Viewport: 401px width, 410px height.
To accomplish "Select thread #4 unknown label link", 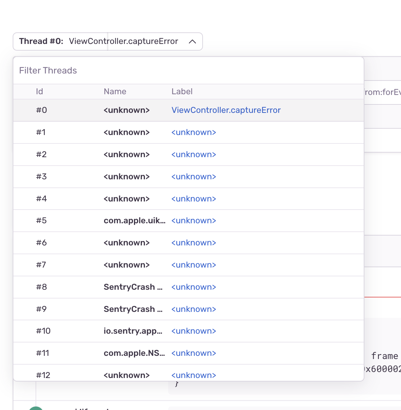I will 193,199.
